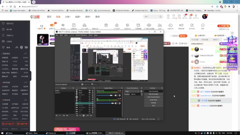The width and height of the screenshot is (240, 135).
Task: Open the OBS Scene Collection menu
Action: [x=81, y=35]
